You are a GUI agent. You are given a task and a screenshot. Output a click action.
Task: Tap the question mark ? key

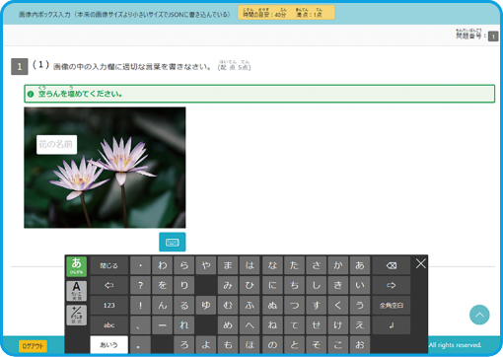[x=140, y=285]
